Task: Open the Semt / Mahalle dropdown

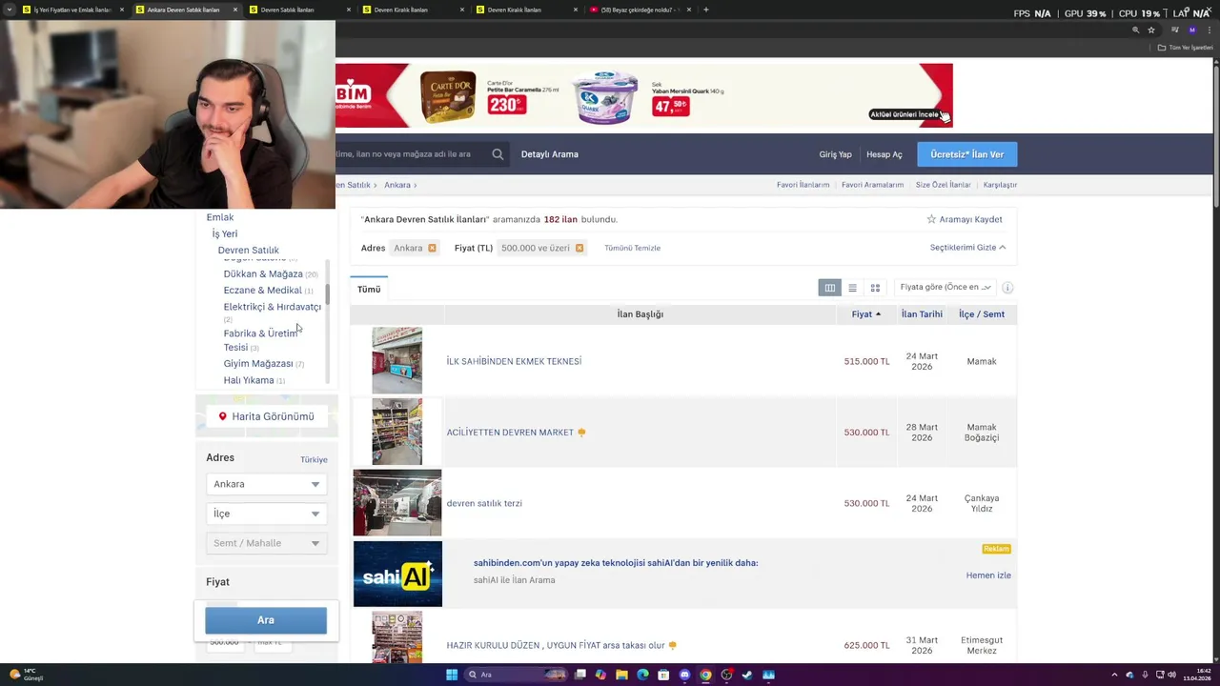Action: [x=266, y=543]
